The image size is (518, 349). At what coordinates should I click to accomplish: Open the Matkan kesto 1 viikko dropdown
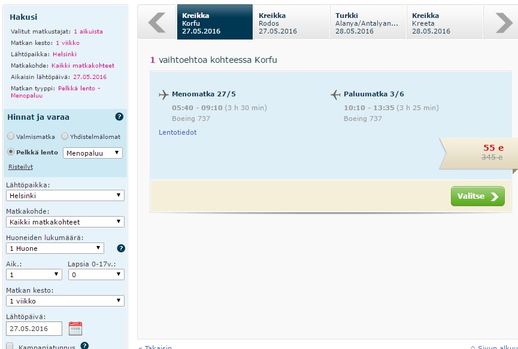pos(65,301)
